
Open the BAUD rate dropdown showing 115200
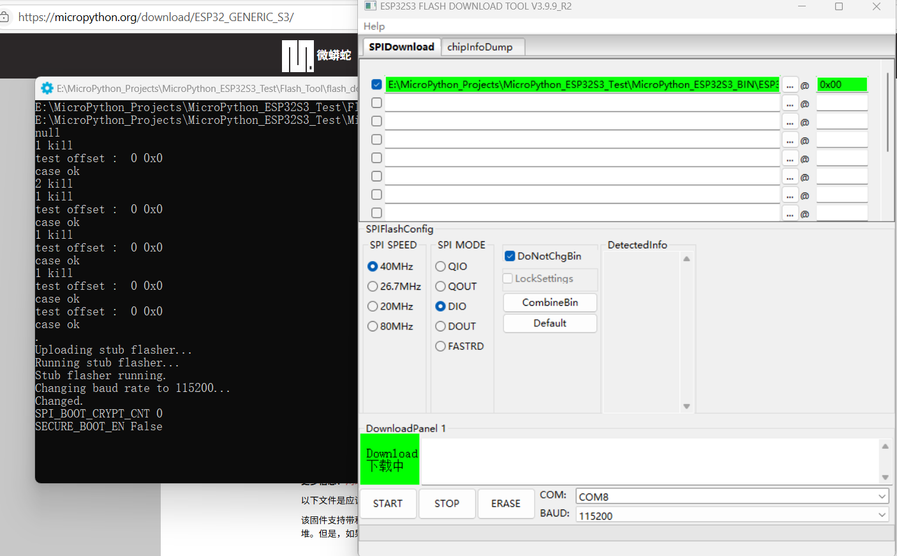pos(732,515)
